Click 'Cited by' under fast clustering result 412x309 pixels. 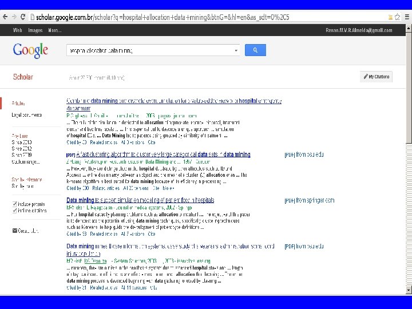77,188
